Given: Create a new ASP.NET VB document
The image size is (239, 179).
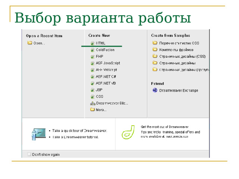Looking at the screenshot, I should pos(106,83).
